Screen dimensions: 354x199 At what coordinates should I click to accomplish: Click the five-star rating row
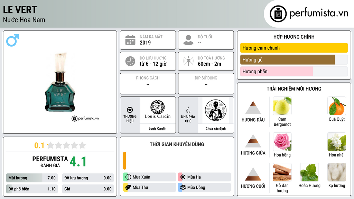66,145
